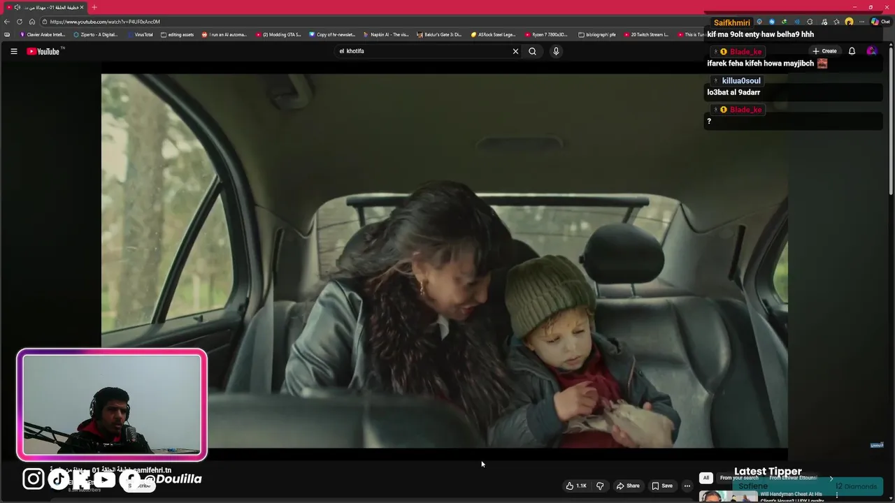Like the video with 1.1K likes
Viewport: 895px width, 503px height.
(576, 486)
